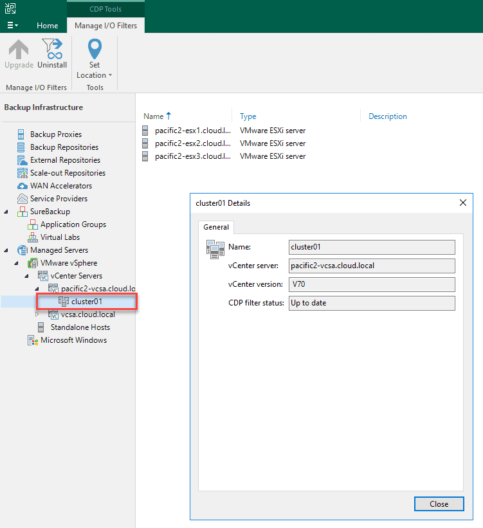483x528 pixels.
Task: Click the Backup Repositories icon
Action: pos(21,147)
